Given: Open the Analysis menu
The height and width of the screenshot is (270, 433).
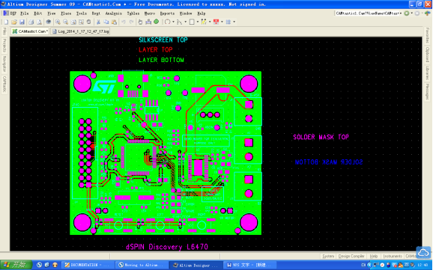Looking at the screenshot, I should point(113,13).
